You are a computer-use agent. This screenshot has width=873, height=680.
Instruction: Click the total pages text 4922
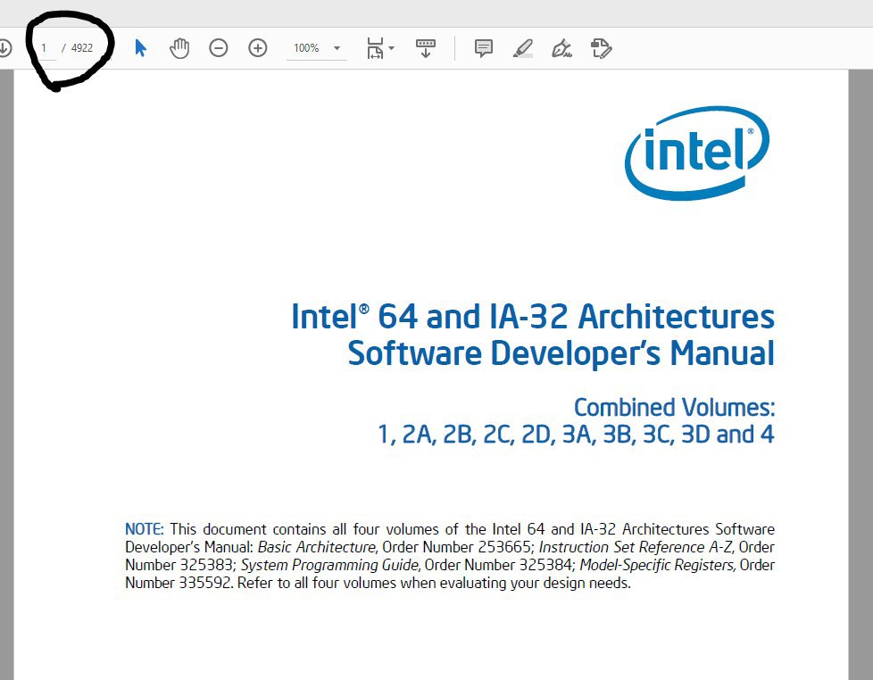tap(82, 48)
